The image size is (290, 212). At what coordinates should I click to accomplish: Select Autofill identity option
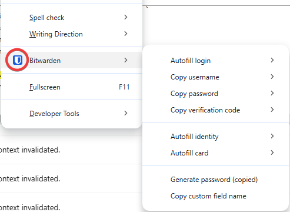click(216, 137)
